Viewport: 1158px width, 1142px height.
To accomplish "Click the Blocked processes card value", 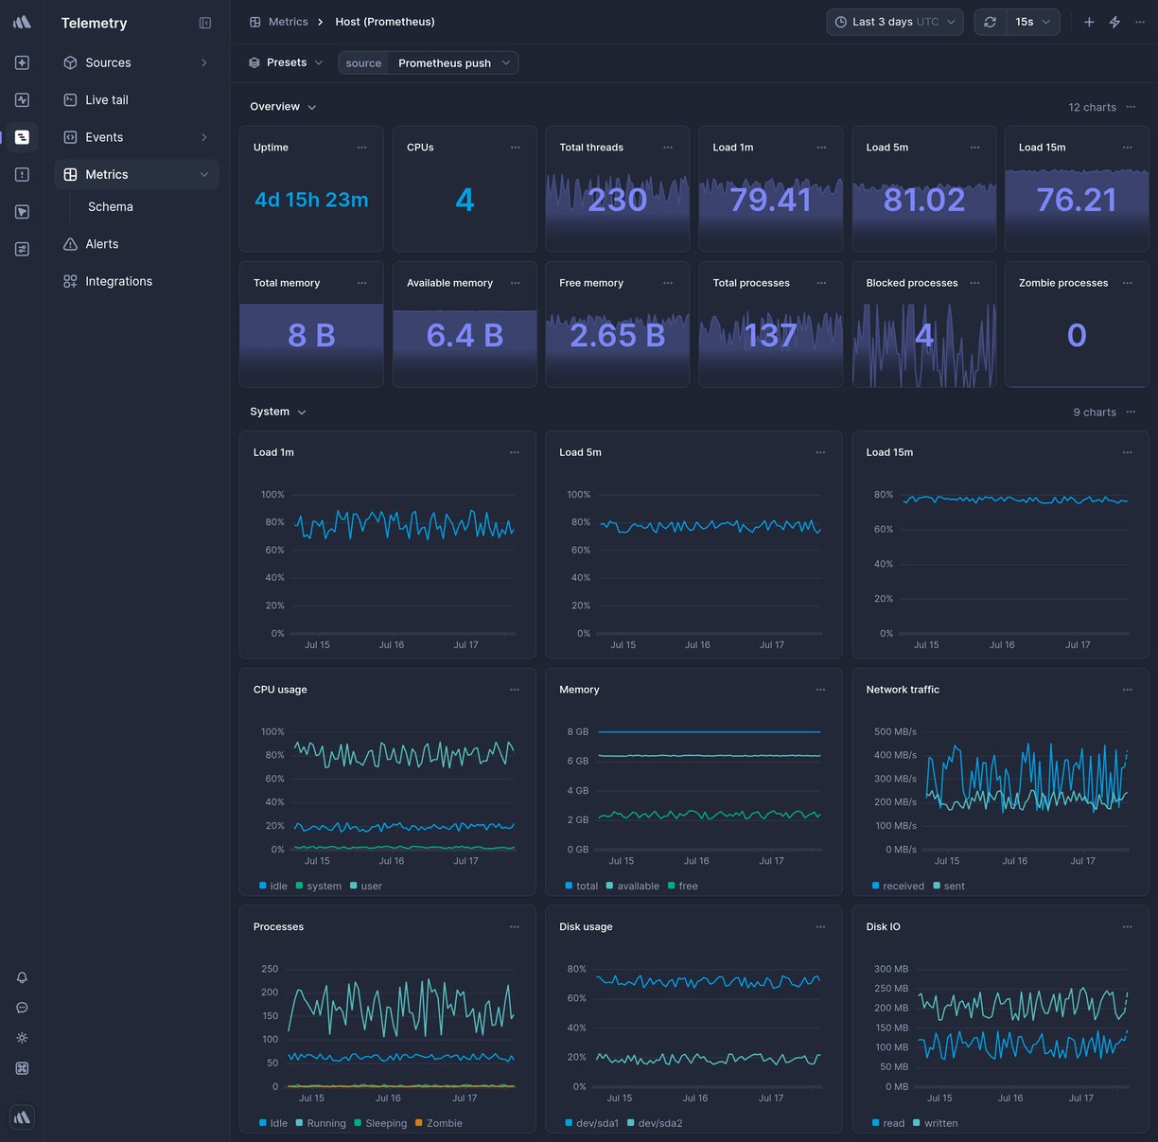I will click(924, 335).
